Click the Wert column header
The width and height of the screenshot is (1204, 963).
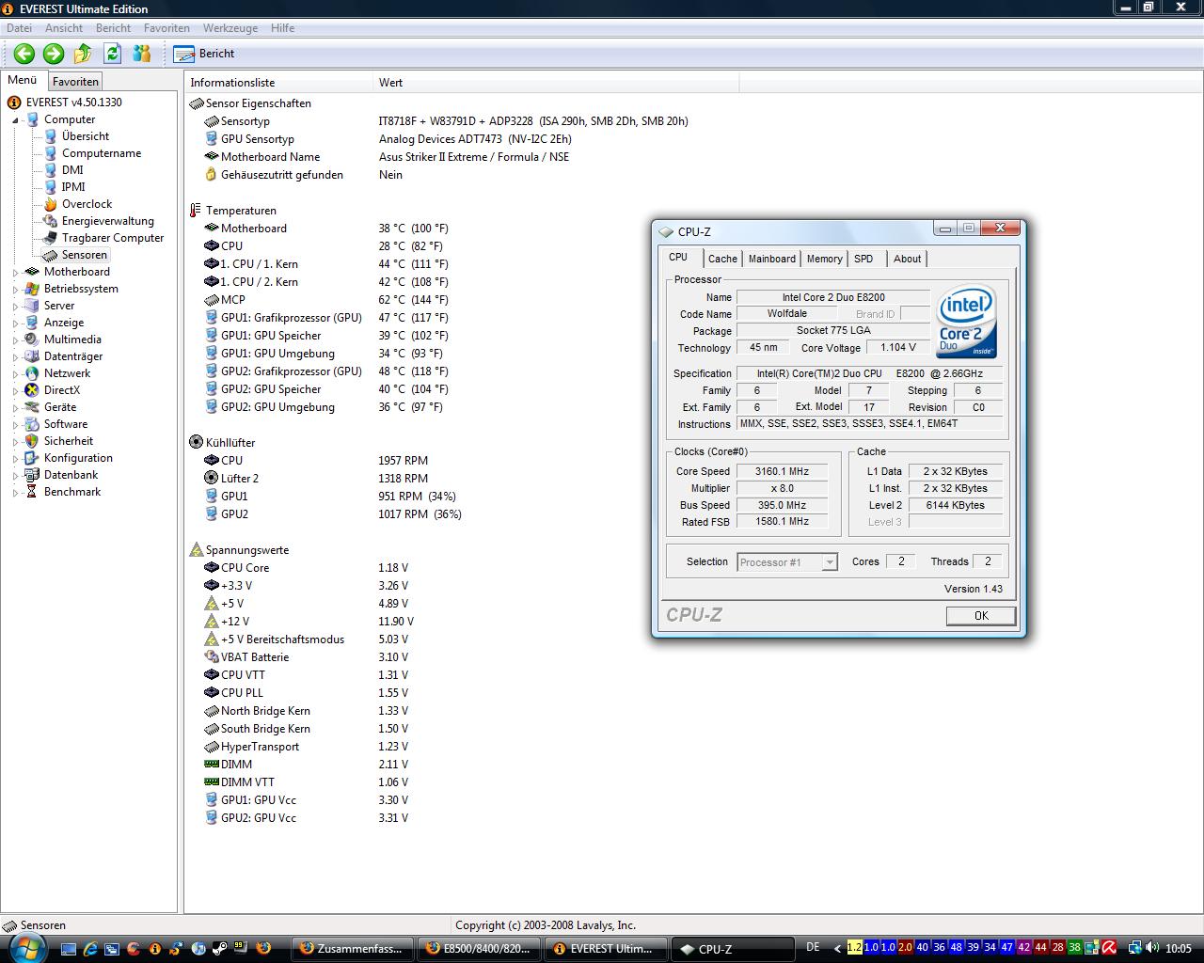(x=556, y=83)
